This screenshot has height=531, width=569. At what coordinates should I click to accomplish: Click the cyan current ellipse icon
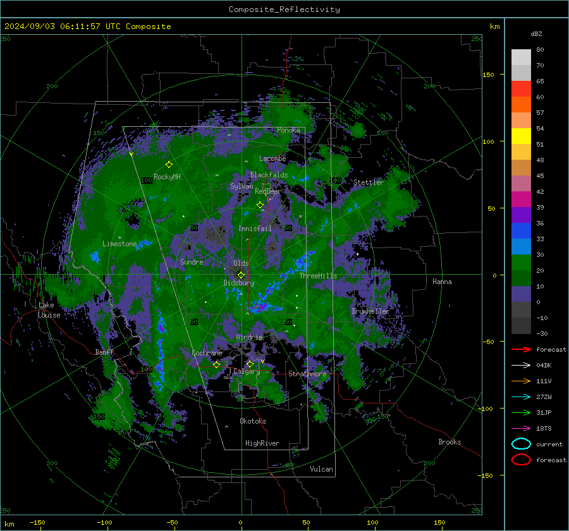(521, 444)
